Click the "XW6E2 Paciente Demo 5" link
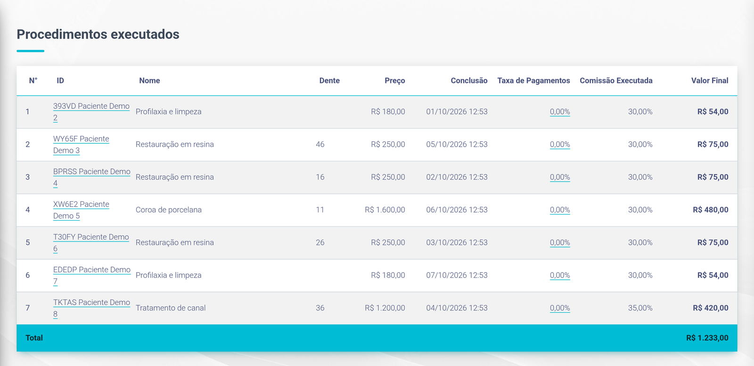Image resolution: width=754 pixels, height=366 pixels. coord(81,210)
